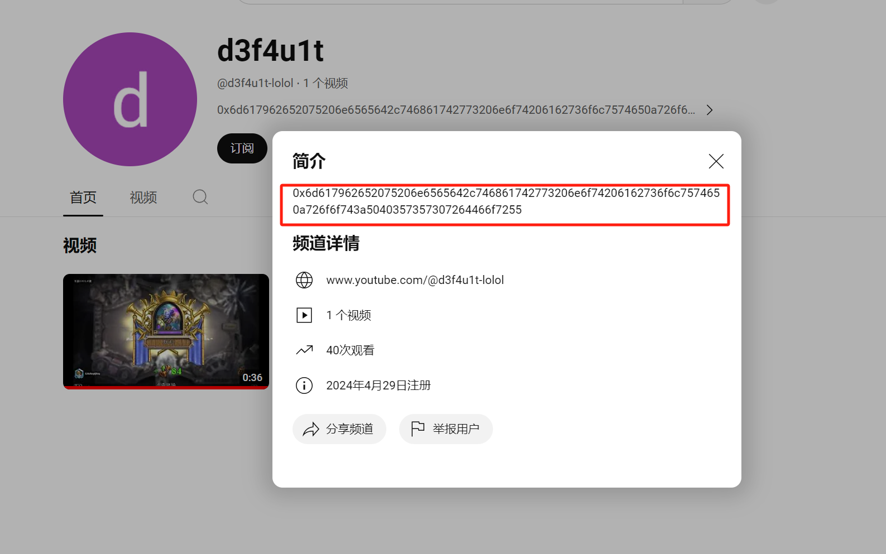Screen dimensions: 886x554
Task: Open the channel search magnifier icon
Action: click(200, 197)
